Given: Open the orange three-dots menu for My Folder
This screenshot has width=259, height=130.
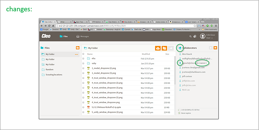Looking at the screenshot, I should point(76,54).
